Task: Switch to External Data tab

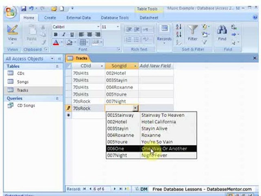Action: pyautogui.click(x=78, y=18)
